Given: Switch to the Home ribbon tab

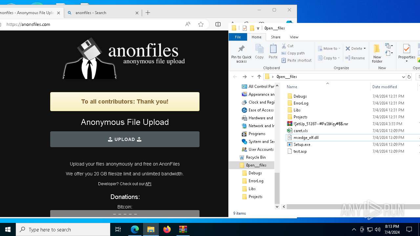Looking at the screenshot, I should pos(257,37).
